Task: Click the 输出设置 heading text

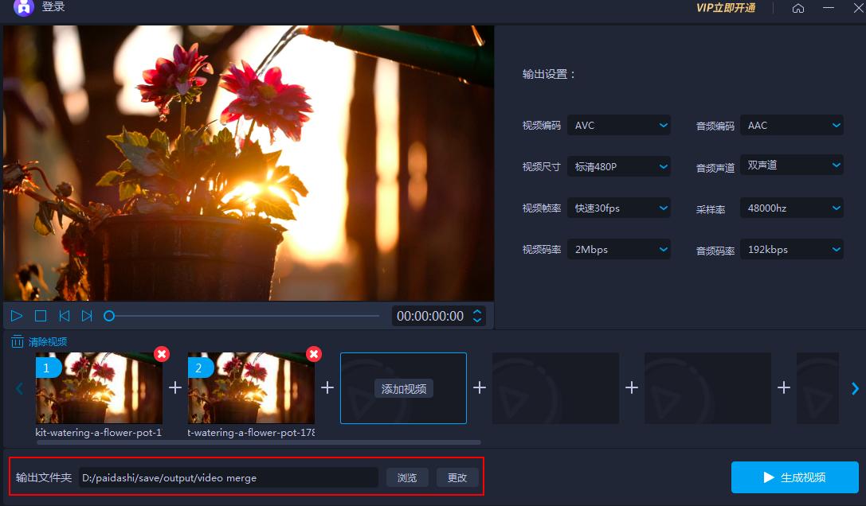Action: (549, 74)
